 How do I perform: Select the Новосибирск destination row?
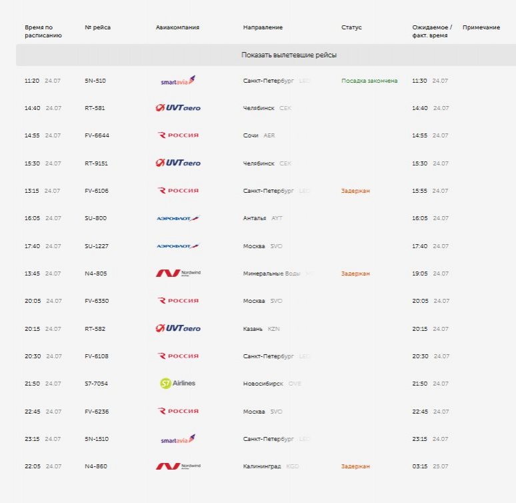tap(266, 384)
